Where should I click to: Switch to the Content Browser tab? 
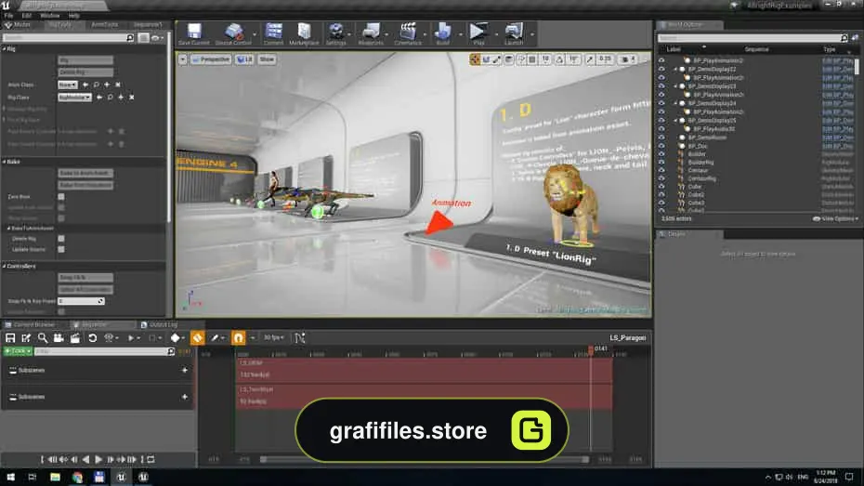coord(34,325)
